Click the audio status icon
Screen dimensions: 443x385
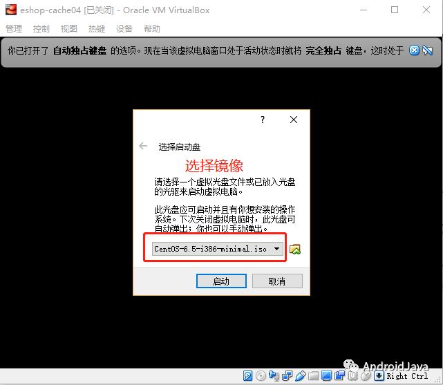click(x=274, y=376)
